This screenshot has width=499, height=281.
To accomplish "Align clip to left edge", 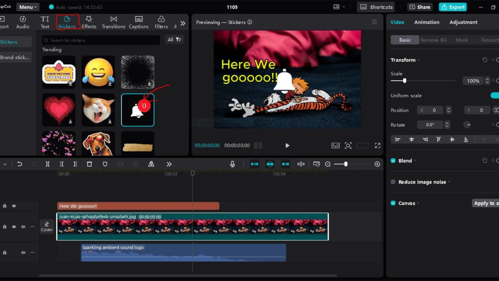I will tap(398, 140).
